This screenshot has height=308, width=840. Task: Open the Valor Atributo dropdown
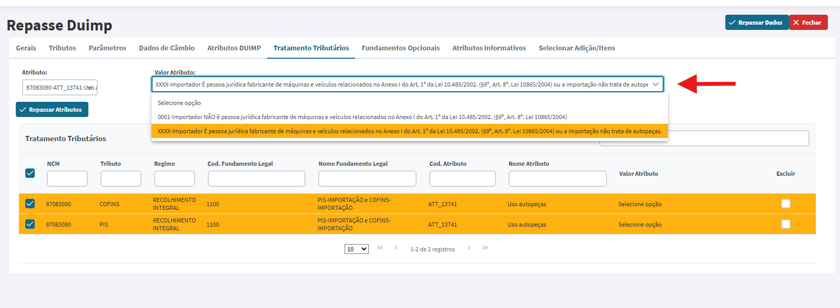point(408,84)
